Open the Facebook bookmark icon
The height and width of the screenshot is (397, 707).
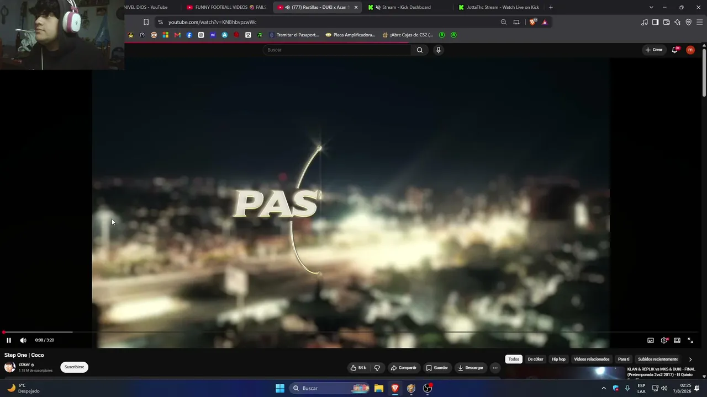(x=189, y=35)
